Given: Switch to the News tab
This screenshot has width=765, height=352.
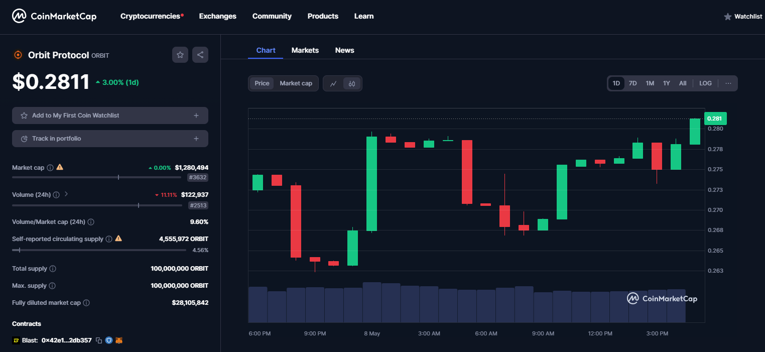Looking at the screenshot, I should coord(344,50).
